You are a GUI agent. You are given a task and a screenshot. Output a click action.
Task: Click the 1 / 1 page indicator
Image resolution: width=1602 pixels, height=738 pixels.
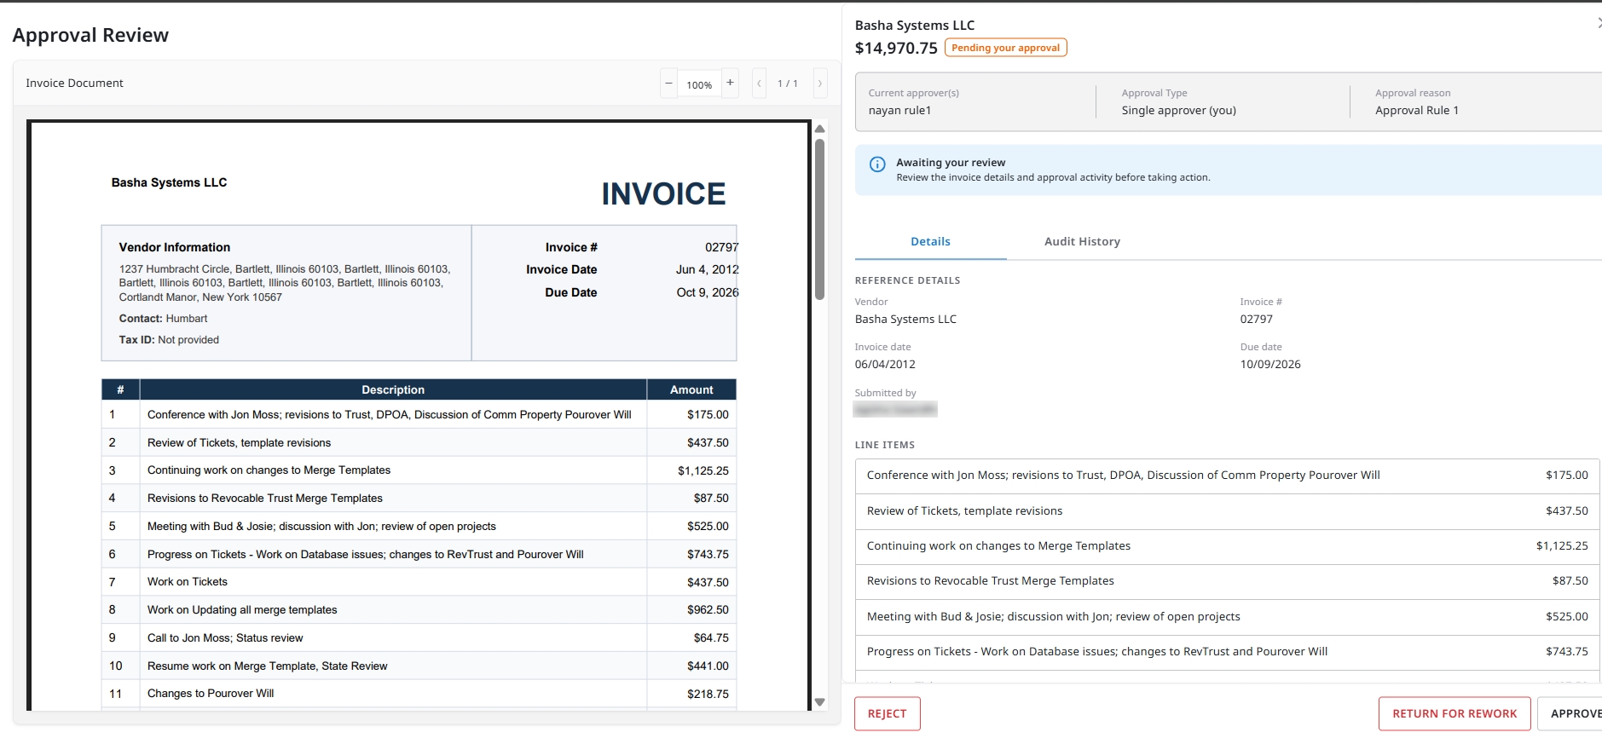[x=788, y=84]
